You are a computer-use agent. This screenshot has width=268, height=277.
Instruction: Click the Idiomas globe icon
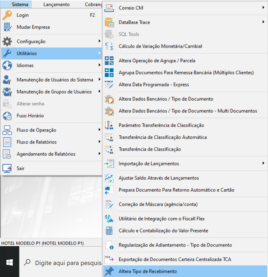coord(7,65)
